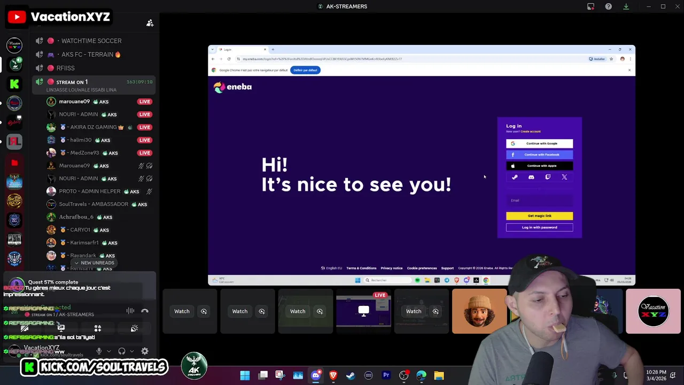Open Discord inbox icon in title bar

click(x=590, y=6)
